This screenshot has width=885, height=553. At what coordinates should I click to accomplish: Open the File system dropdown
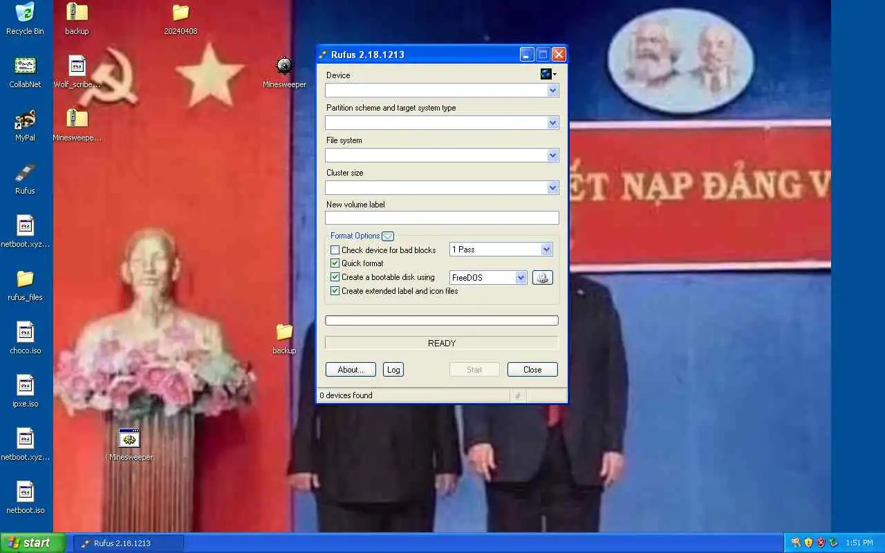(x=442, y=156)
